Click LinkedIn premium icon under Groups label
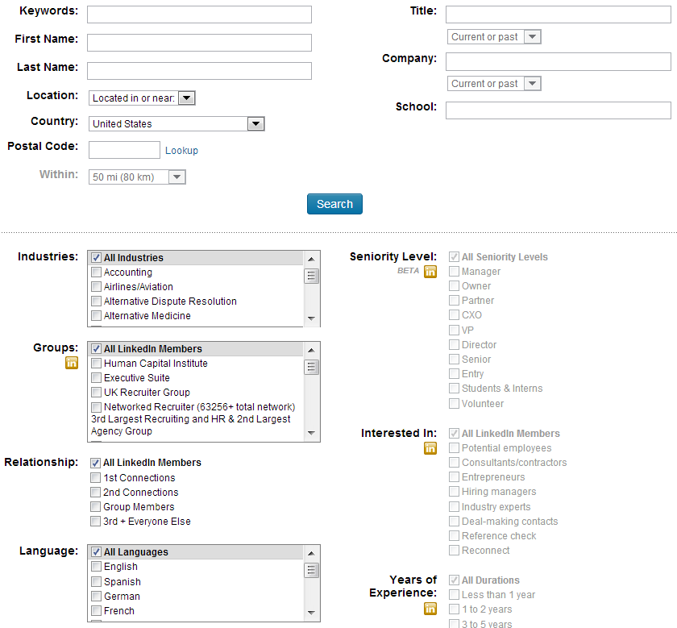The width and height of the screenshot is (677, 628). point(72,364)
